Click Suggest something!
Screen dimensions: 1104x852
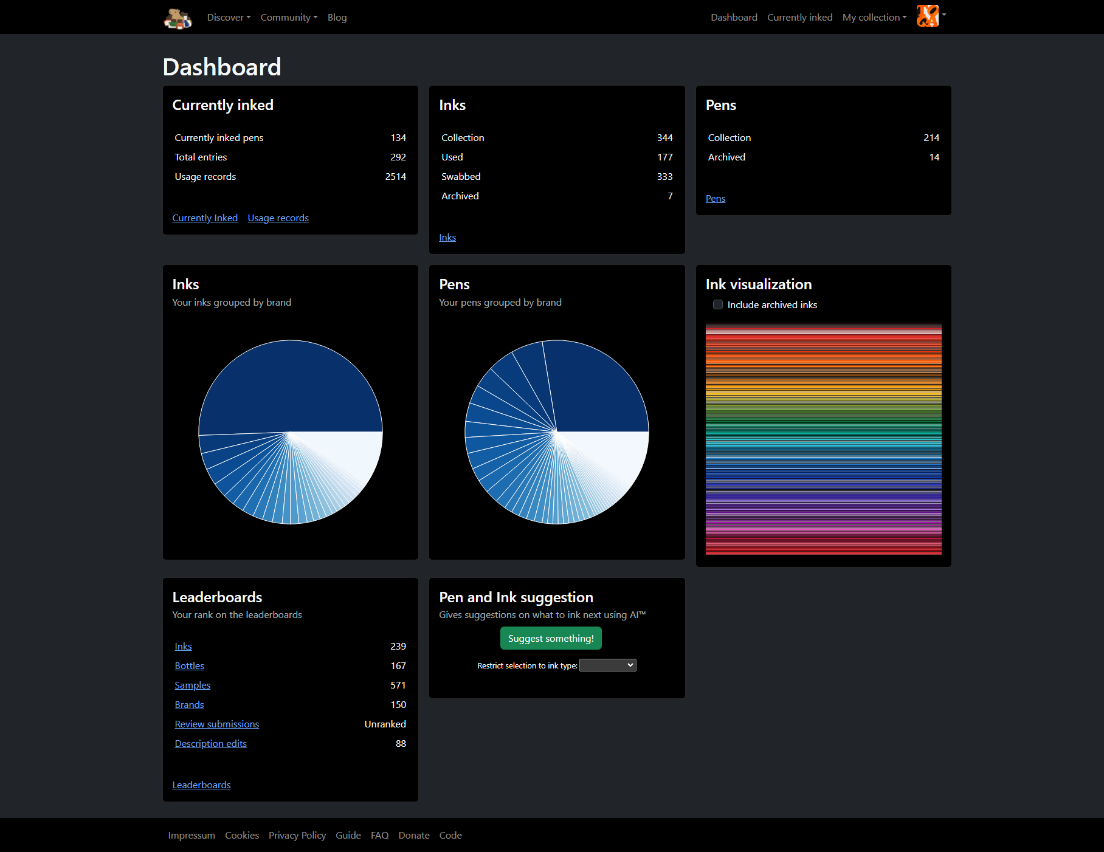tap(550, 638)
